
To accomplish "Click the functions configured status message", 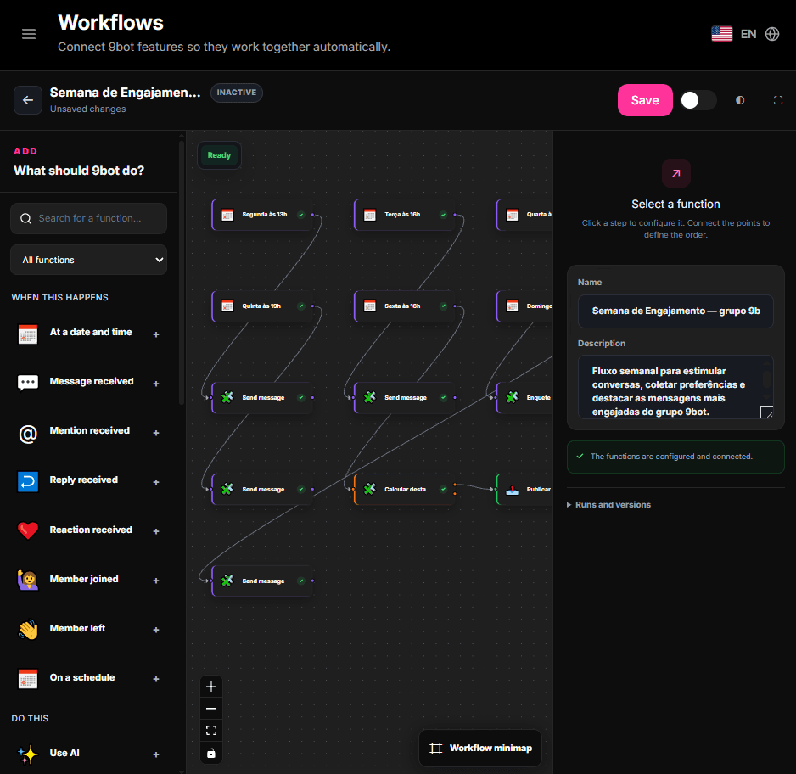I will point(675,457).
